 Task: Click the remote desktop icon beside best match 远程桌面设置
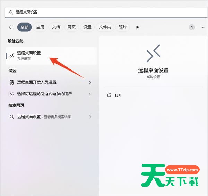click(12, 56)
